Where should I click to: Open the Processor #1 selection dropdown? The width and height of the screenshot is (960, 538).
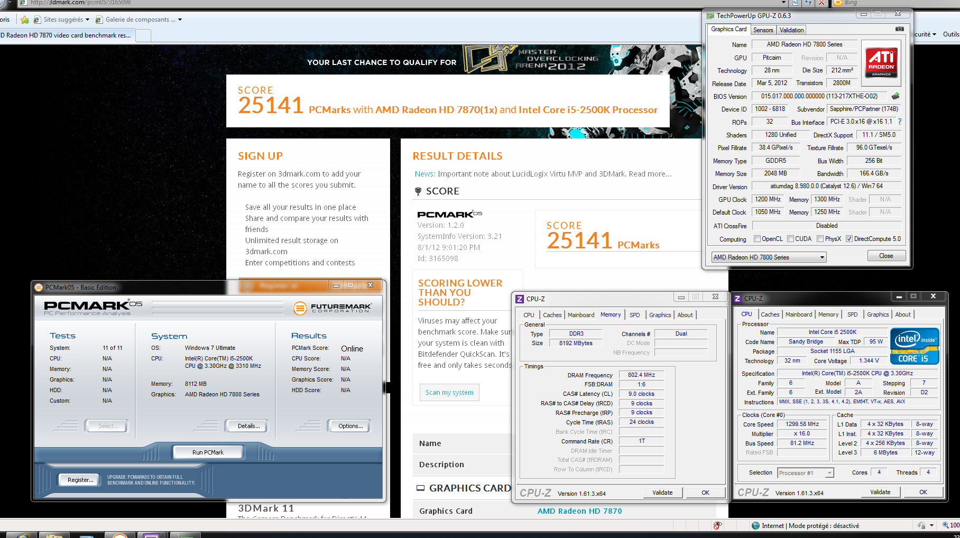coord(806,473)
